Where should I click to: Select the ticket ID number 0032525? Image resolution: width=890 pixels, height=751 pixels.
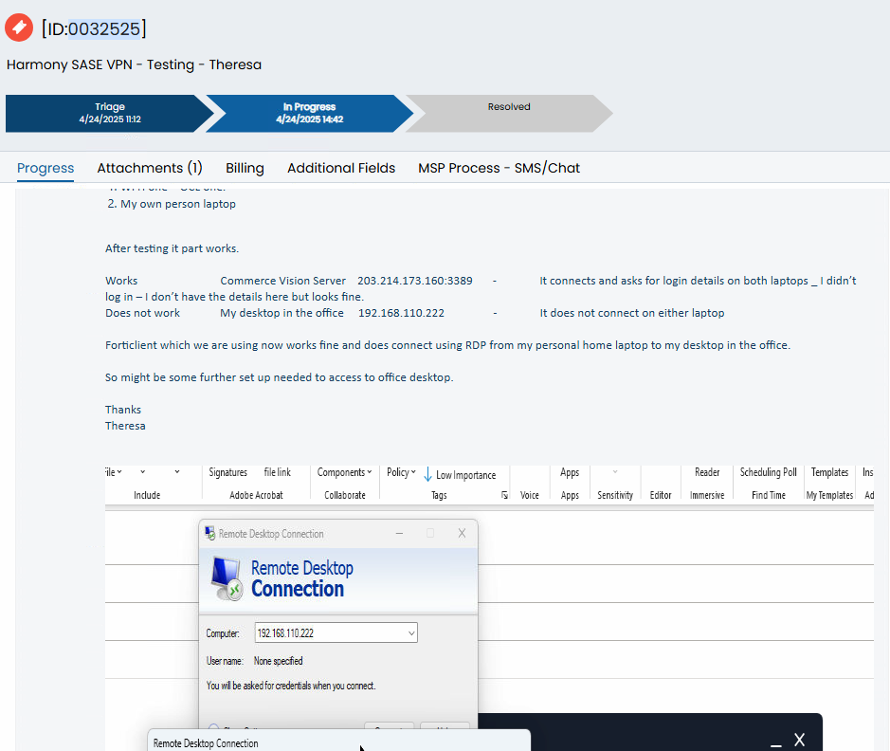[104, 29]
